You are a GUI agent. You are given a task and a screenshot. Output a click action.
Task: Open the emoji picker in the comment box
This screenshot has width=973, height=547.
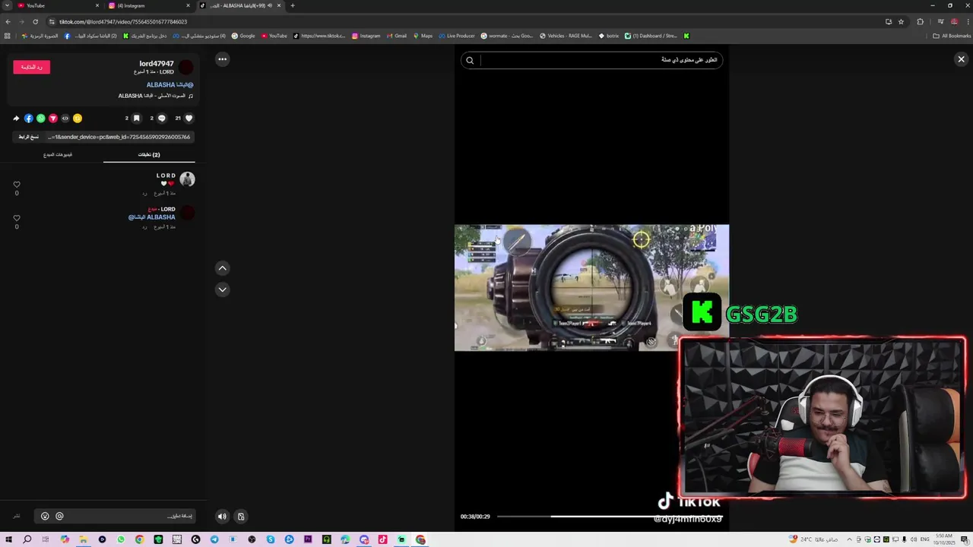45,517
